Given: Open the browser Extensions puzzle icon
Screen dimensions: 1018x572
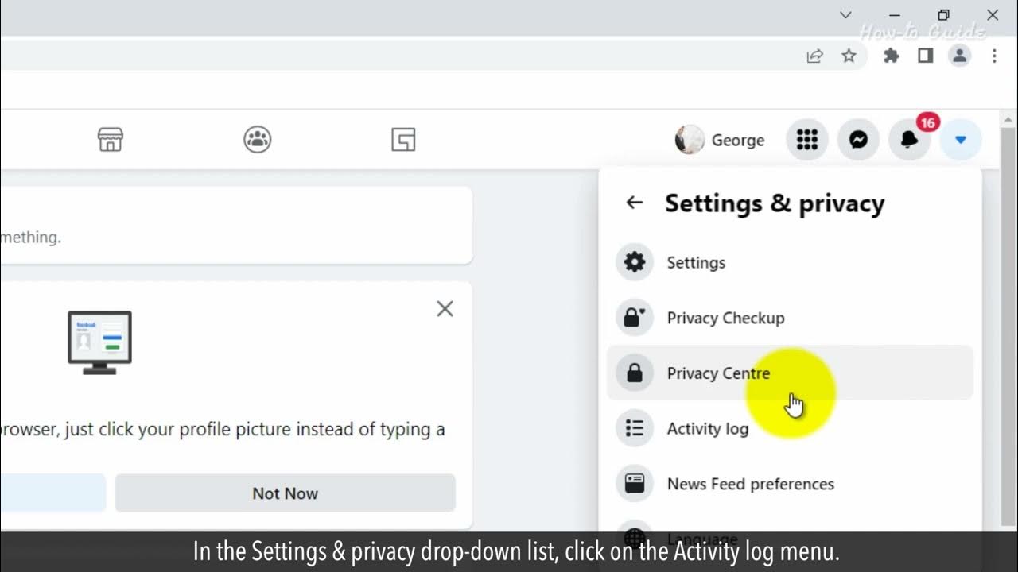Looking at the screenshot, I should click(x=892, y=56).
